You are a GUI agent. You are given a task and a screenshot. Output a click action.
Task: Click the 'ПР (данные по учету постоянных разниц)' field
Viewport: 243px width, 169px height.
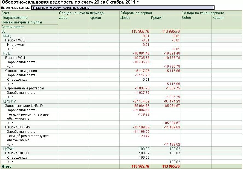tap(123, 8)
